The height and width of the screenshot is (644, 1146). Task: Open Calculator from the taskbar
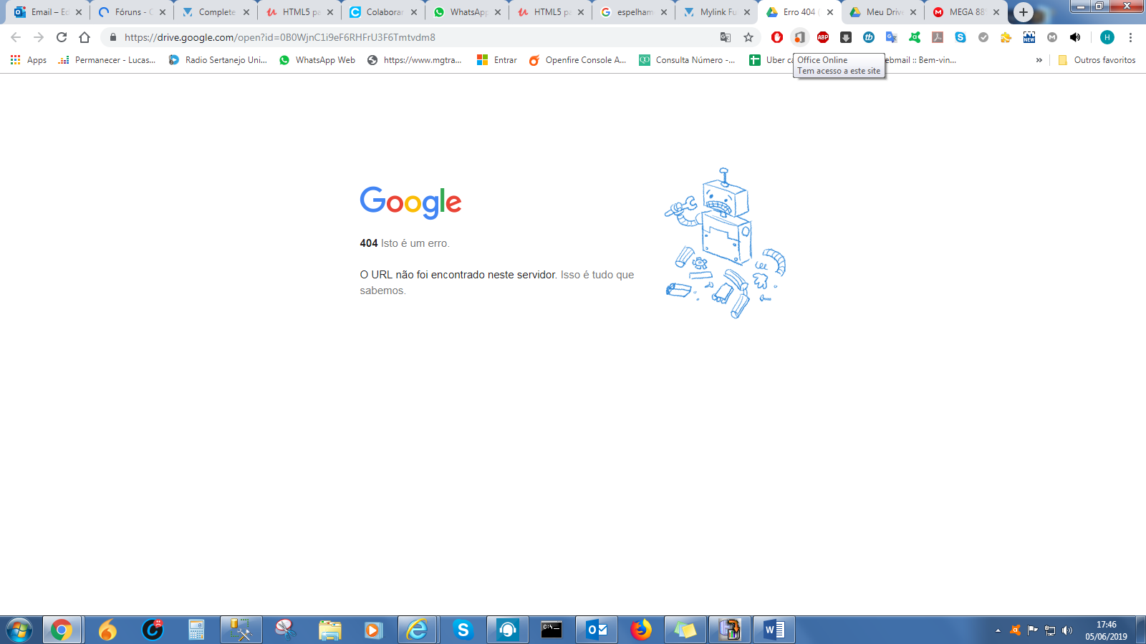pyautogui.click(x=196, y=630)
